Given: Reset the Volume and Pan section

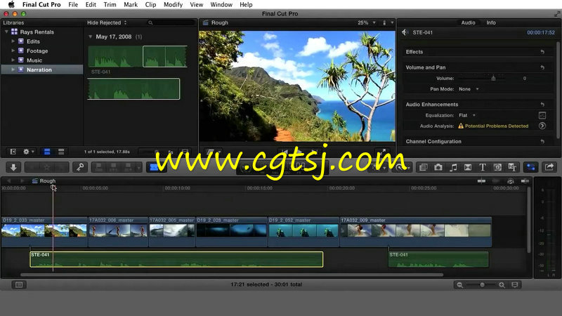Looking at the screenshot, I should tap(542, 67).
